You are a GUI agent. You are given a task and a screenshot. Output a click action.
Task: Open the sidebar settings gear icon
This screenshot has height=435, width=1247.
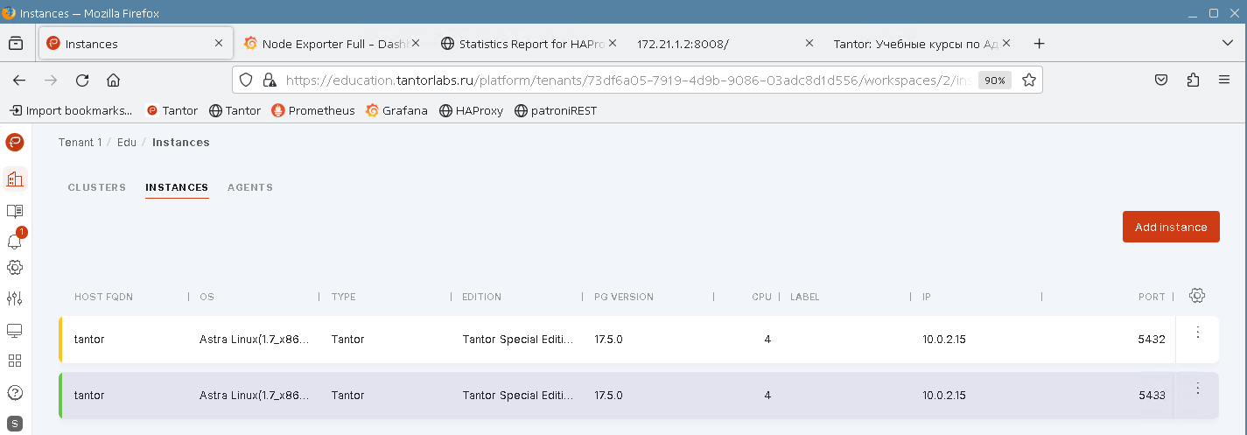tap(14, 268)
